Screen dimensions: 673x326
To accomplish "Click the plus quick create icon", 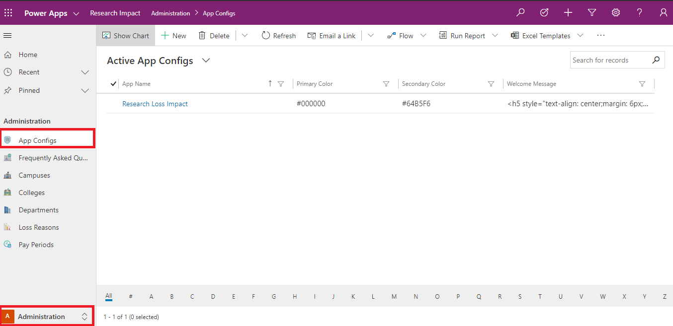I will tap(568, 13).
